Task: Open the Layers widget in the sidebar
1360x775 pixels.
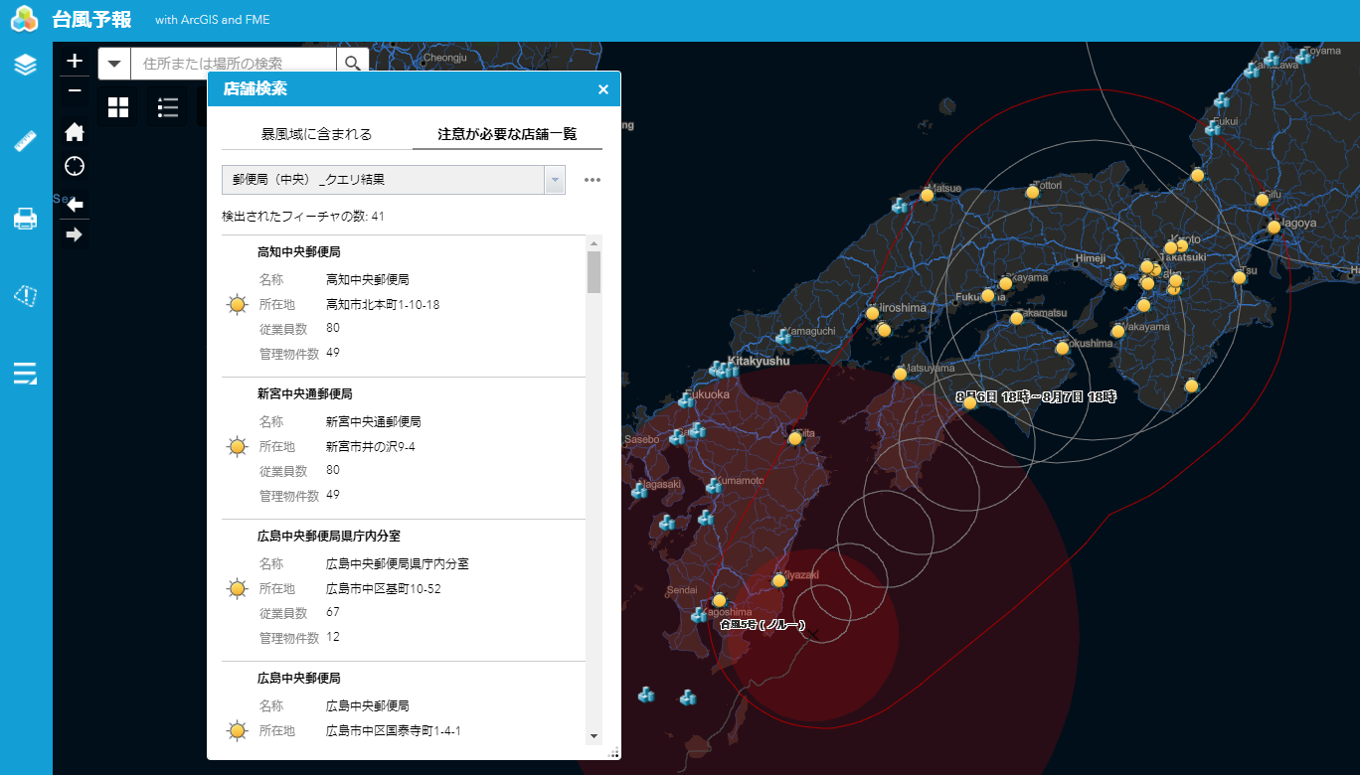Action: pyautogui.click(x=24, y=64)
